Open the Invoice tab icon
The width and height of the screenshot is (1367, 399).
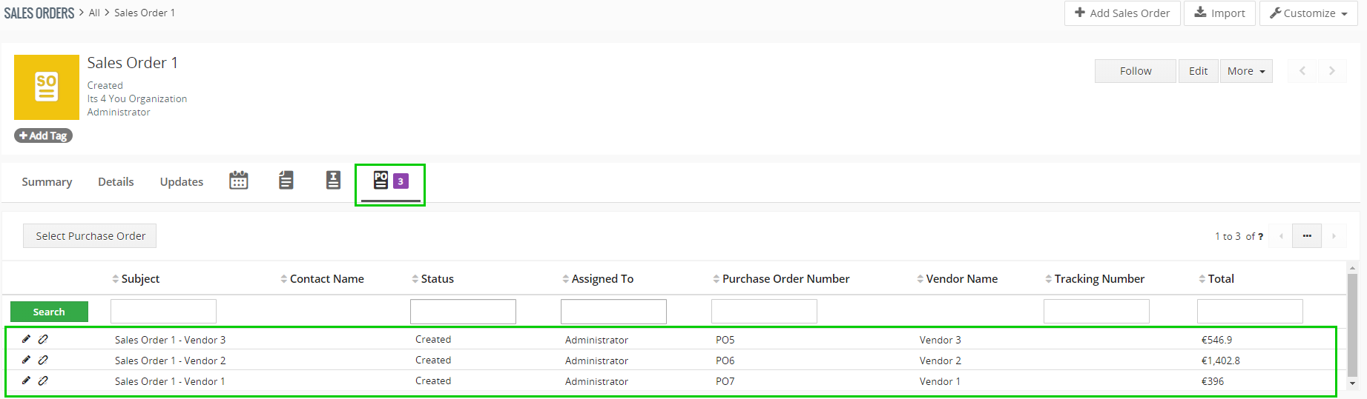(333, 181)
